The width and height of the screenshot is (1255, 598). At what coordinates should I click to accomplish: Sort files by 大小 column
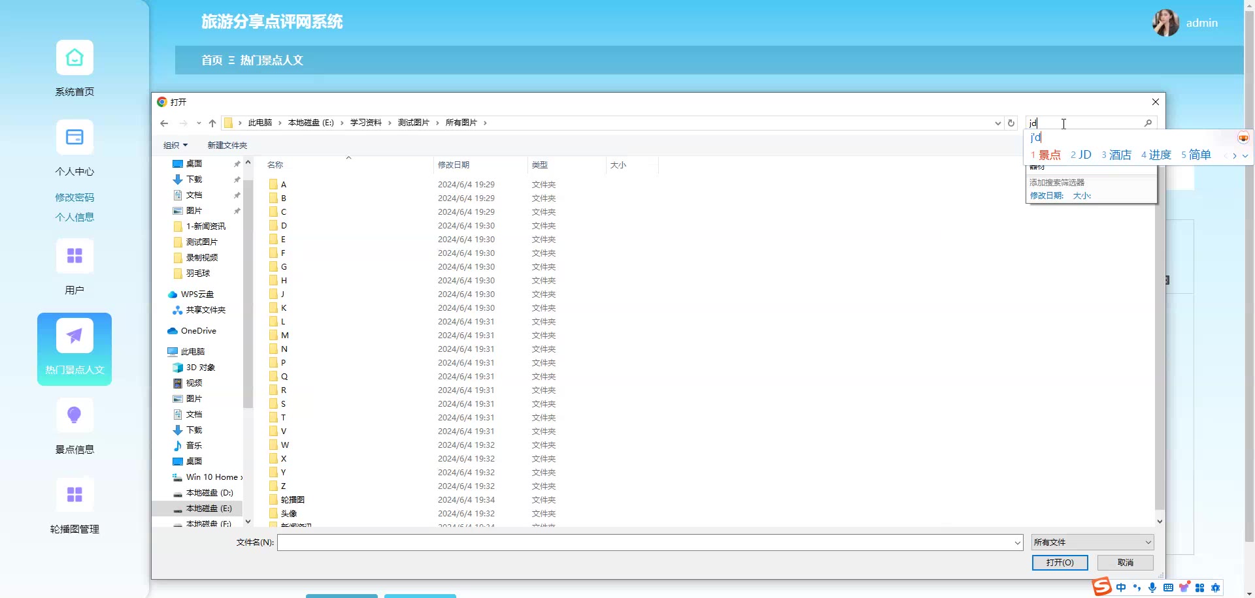click(618, 165)
